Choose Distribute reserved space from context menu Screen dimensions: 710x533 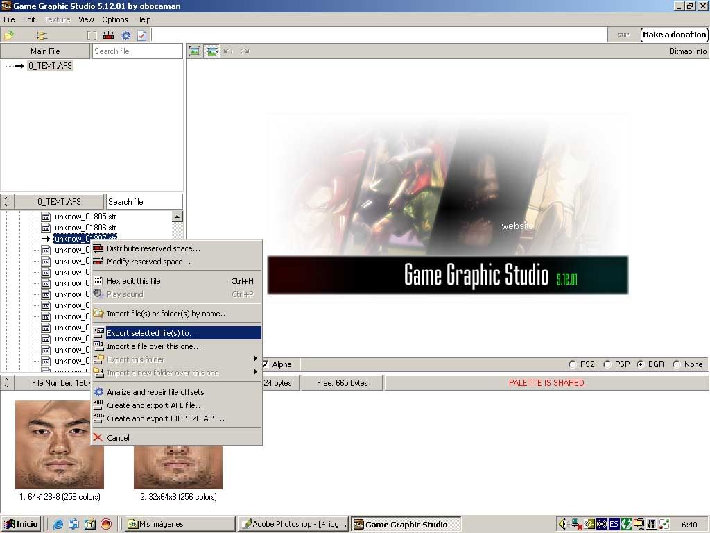177,248
